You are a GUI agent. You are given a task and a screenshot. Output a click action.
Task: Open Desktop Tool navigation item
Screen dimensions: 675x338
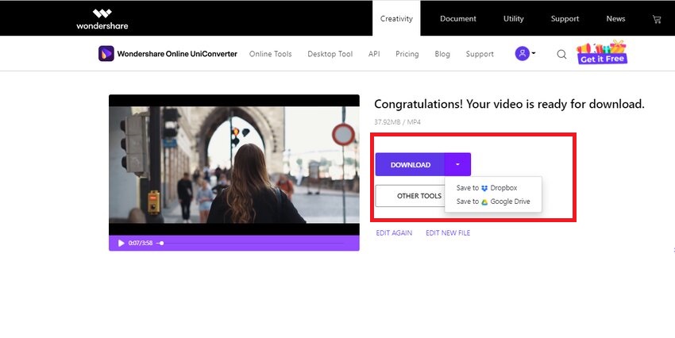pos(330,54)
